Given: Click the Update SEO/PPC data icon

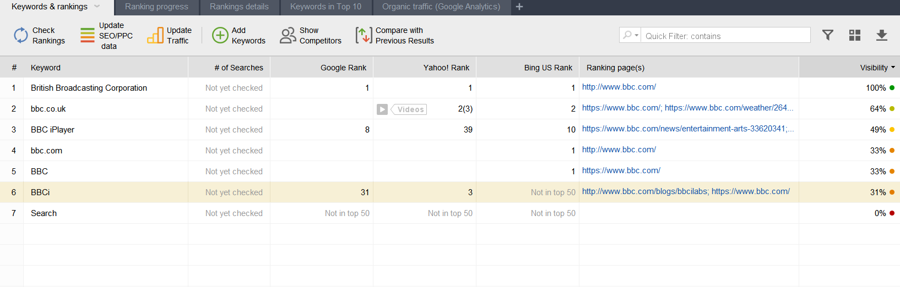Looking at the screenshot, I should tap(88, 35).
